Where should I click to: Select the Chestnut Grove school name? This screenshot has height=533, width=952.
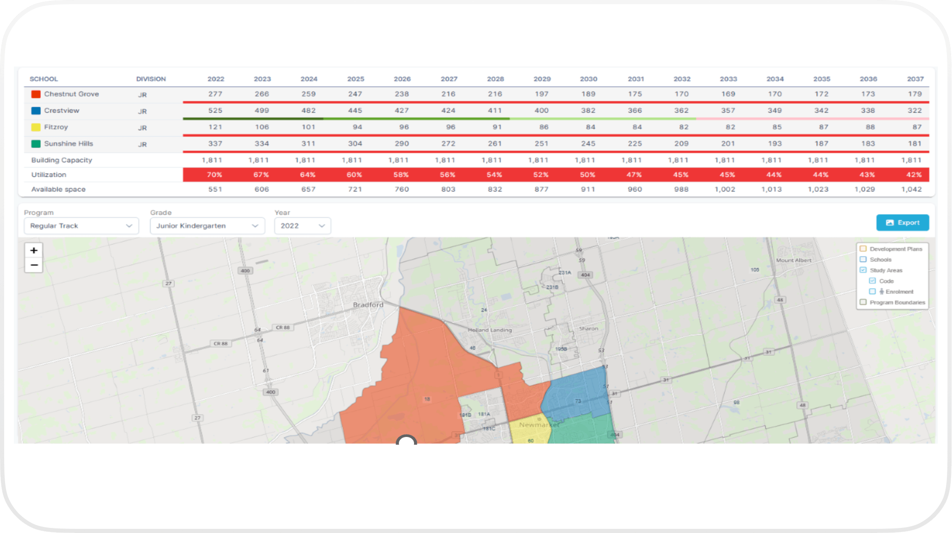pos(72,94)
